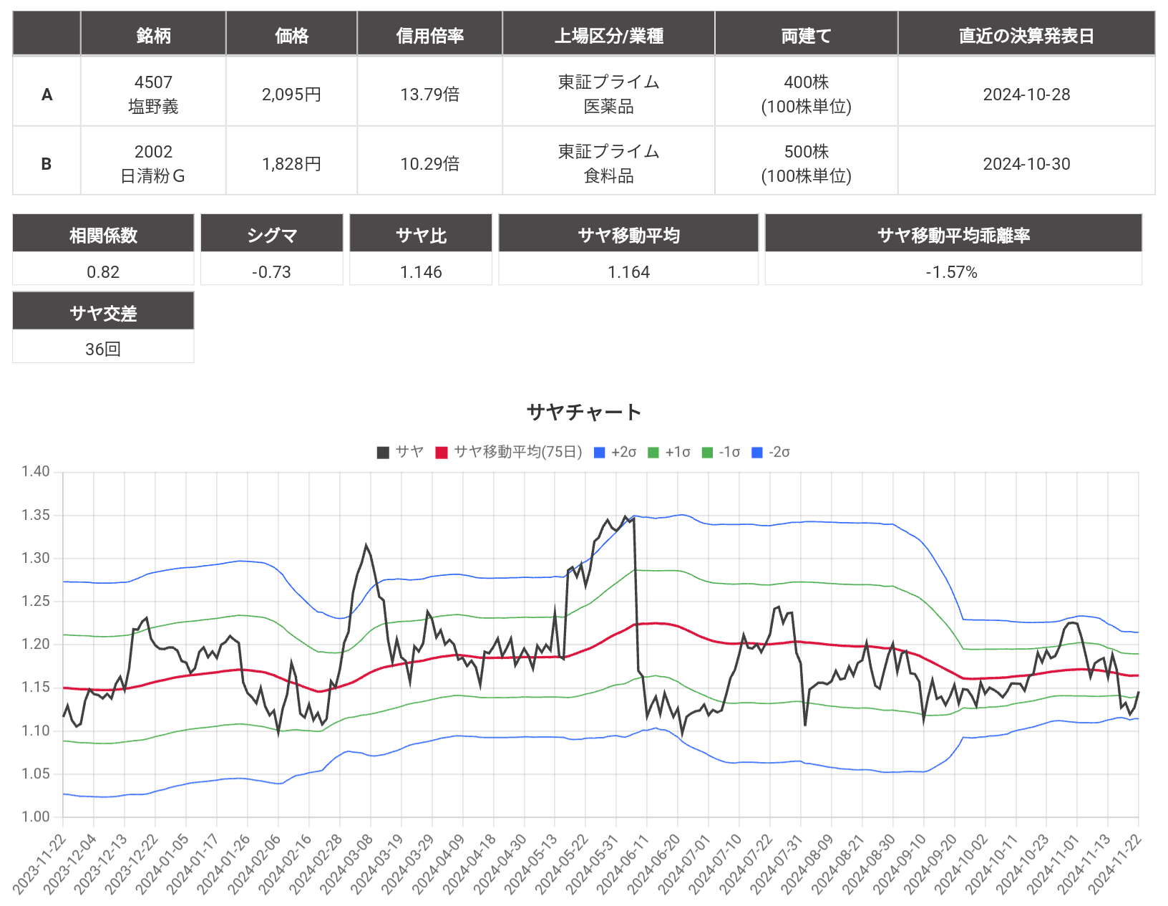
Task: Click the green -1σ legend swatch
Action: coord(708,453)
